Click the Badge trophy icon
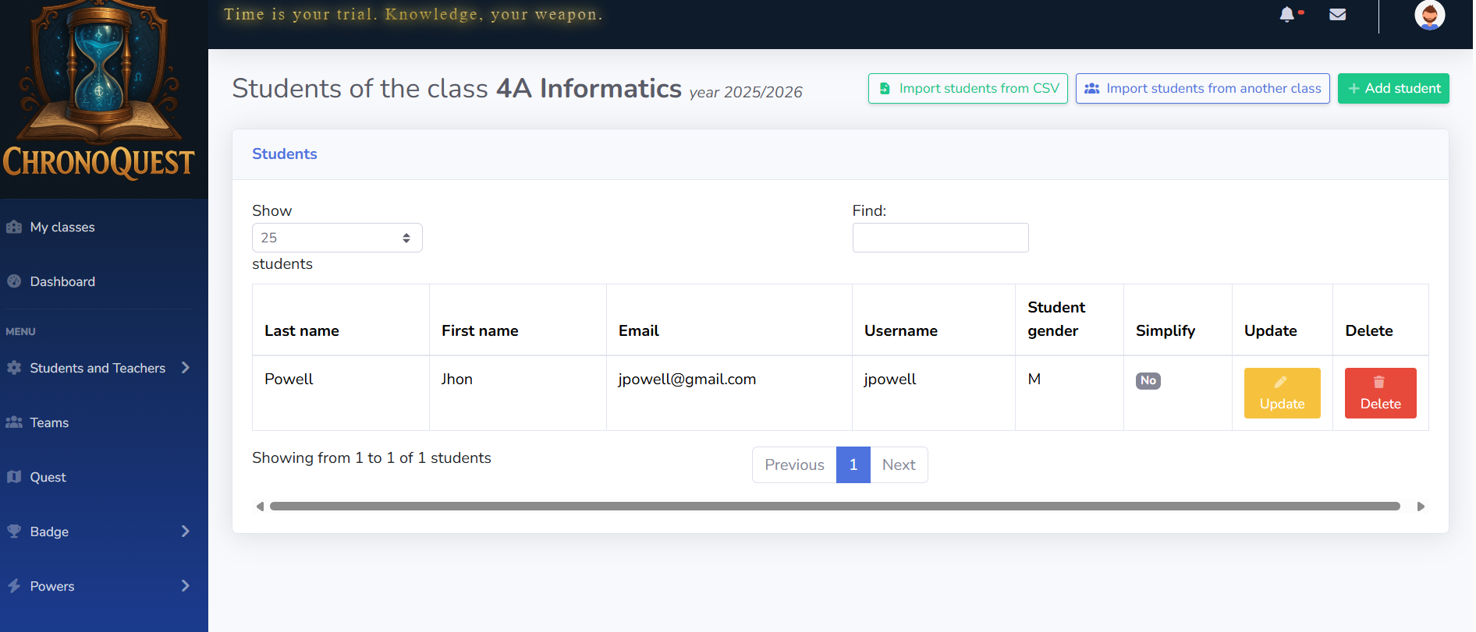Image resolution: width=1476 pixels, height=632 pixels. coord(14,531)
